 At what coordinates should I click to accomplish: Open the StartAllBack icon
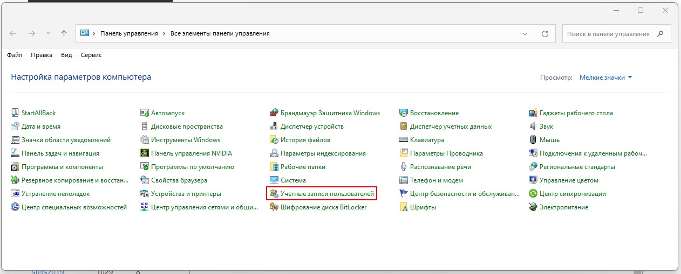(15, 113)
